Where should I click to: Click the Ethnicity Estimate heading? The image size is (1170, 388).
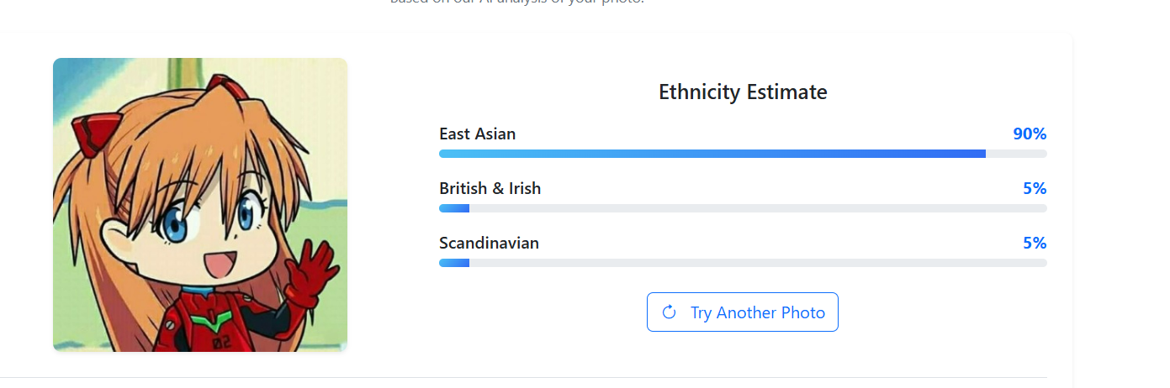click(x=743, y=92)
